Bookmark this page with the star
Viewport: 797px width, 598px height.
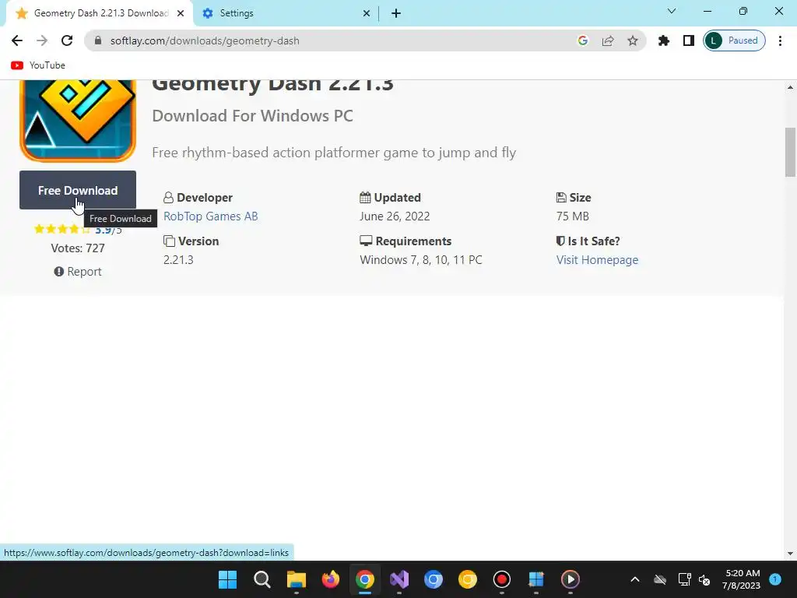coord(632,40)
